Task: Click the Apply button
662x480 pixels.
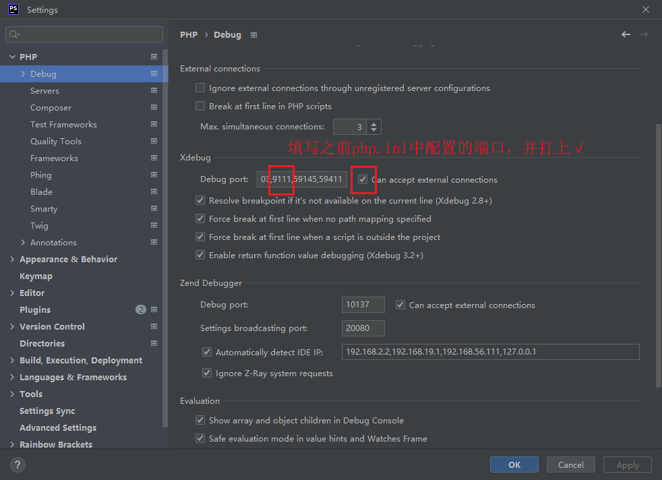Action: (628, 464)
